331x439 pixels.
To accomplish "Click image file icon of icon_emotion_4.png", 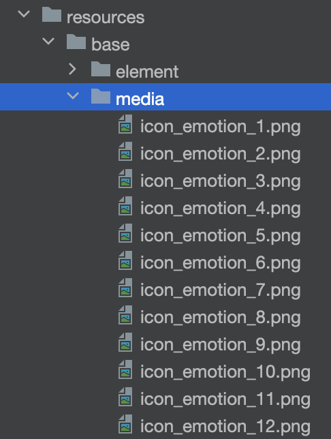I will pyautogui.click(x=125, y=206).
